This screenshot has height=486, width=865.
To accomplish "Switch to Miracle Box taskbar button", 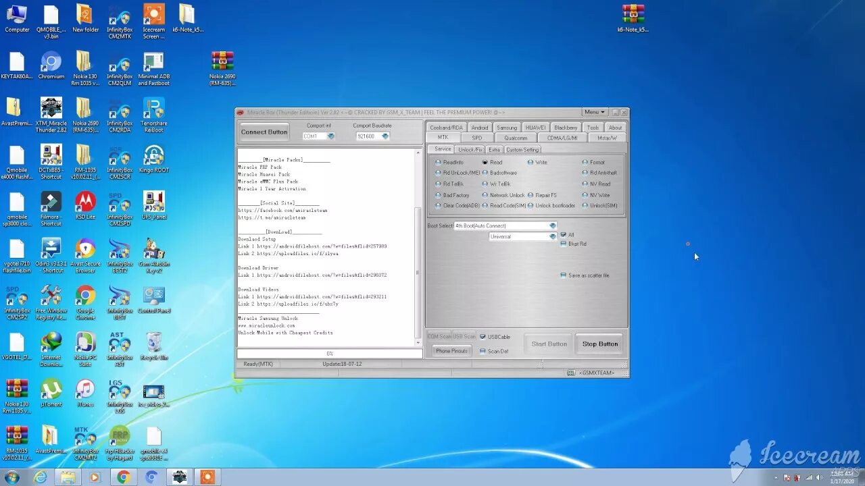I will [179, 477].
